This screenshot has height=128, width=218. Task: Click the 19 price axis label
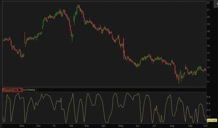[208, 24]
